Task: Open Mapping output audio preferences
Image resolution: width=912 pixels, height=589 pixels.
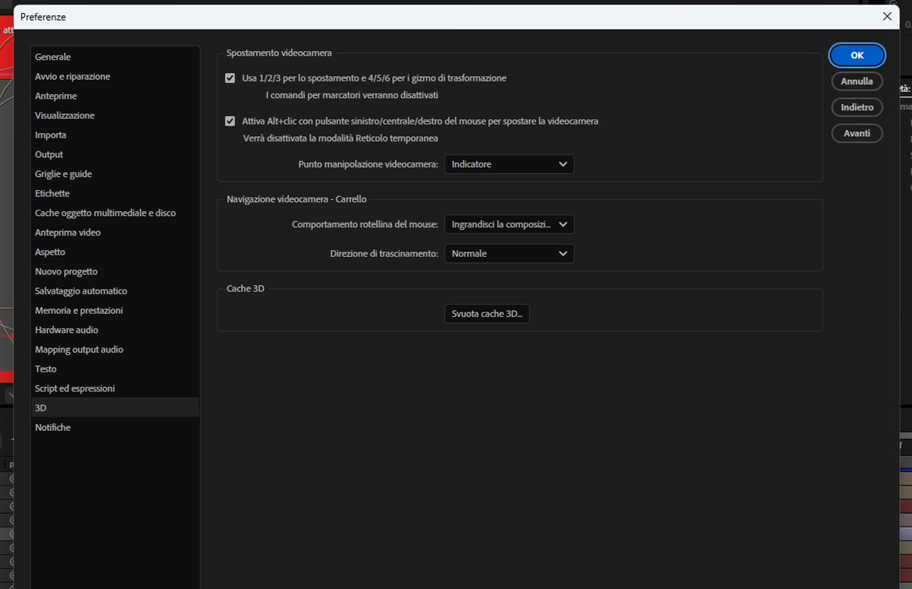Action: pos(115,350)
